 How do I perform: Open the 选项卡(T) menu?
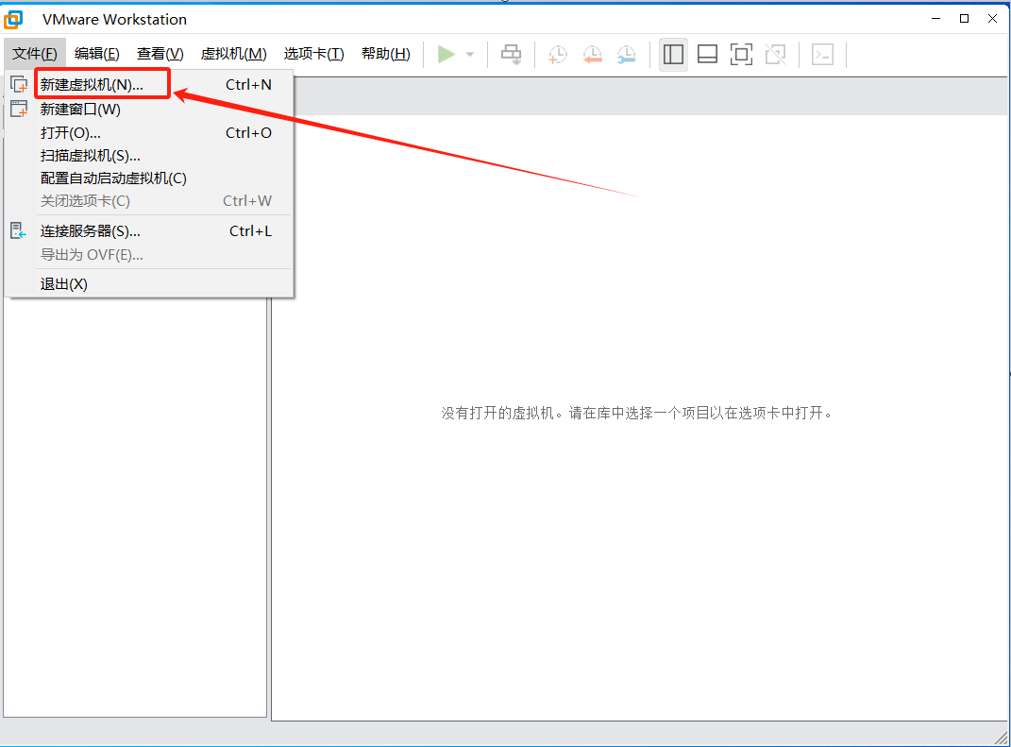pyautogui.click(x=314, y=54)
